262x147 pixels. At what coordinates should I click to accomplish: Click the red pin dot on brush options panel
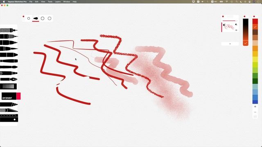(x=23, y=16)
